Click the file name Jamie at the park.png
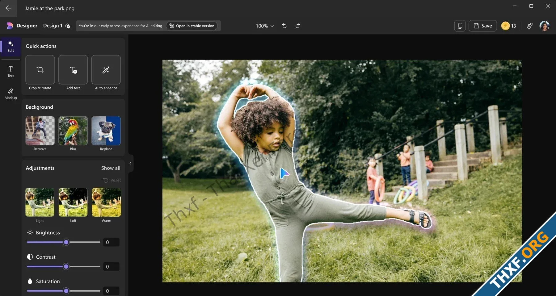The image size is (556, 296). [x=50, y=8]
